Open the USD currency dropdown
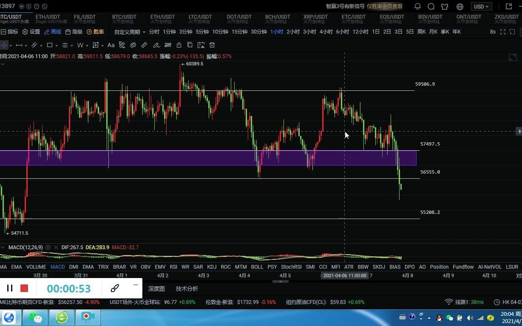 click(x=482, y=6)
